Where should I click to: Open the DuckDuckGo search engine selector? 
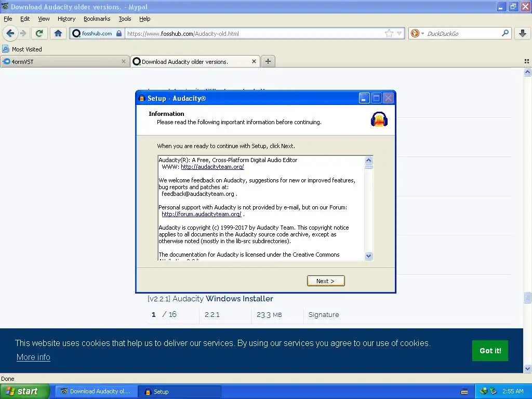point(417,33)
